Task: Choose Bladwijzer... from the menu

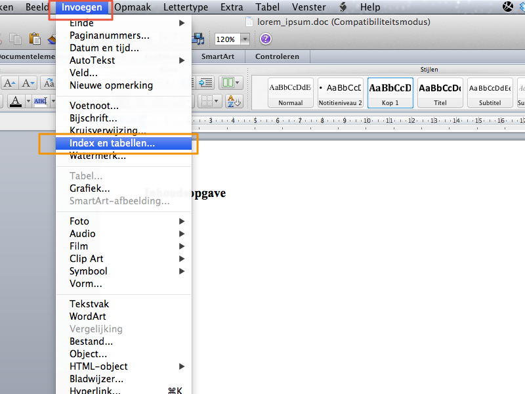Action: tap(123, 379)
